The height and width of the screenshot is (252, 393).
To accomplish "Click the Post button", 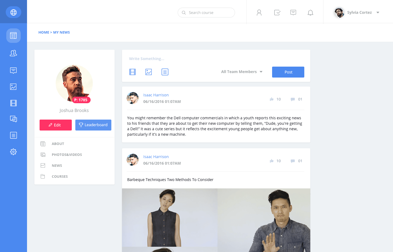I will point(288,72).
